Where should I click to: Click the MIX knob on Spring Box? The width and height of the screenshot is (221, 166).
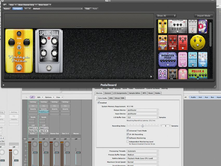click(x=54, y=53)
